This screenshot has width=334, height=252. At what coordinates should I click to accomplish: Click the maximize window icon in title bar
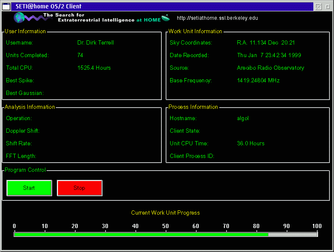pyautogui.click(x=328, y=7)
